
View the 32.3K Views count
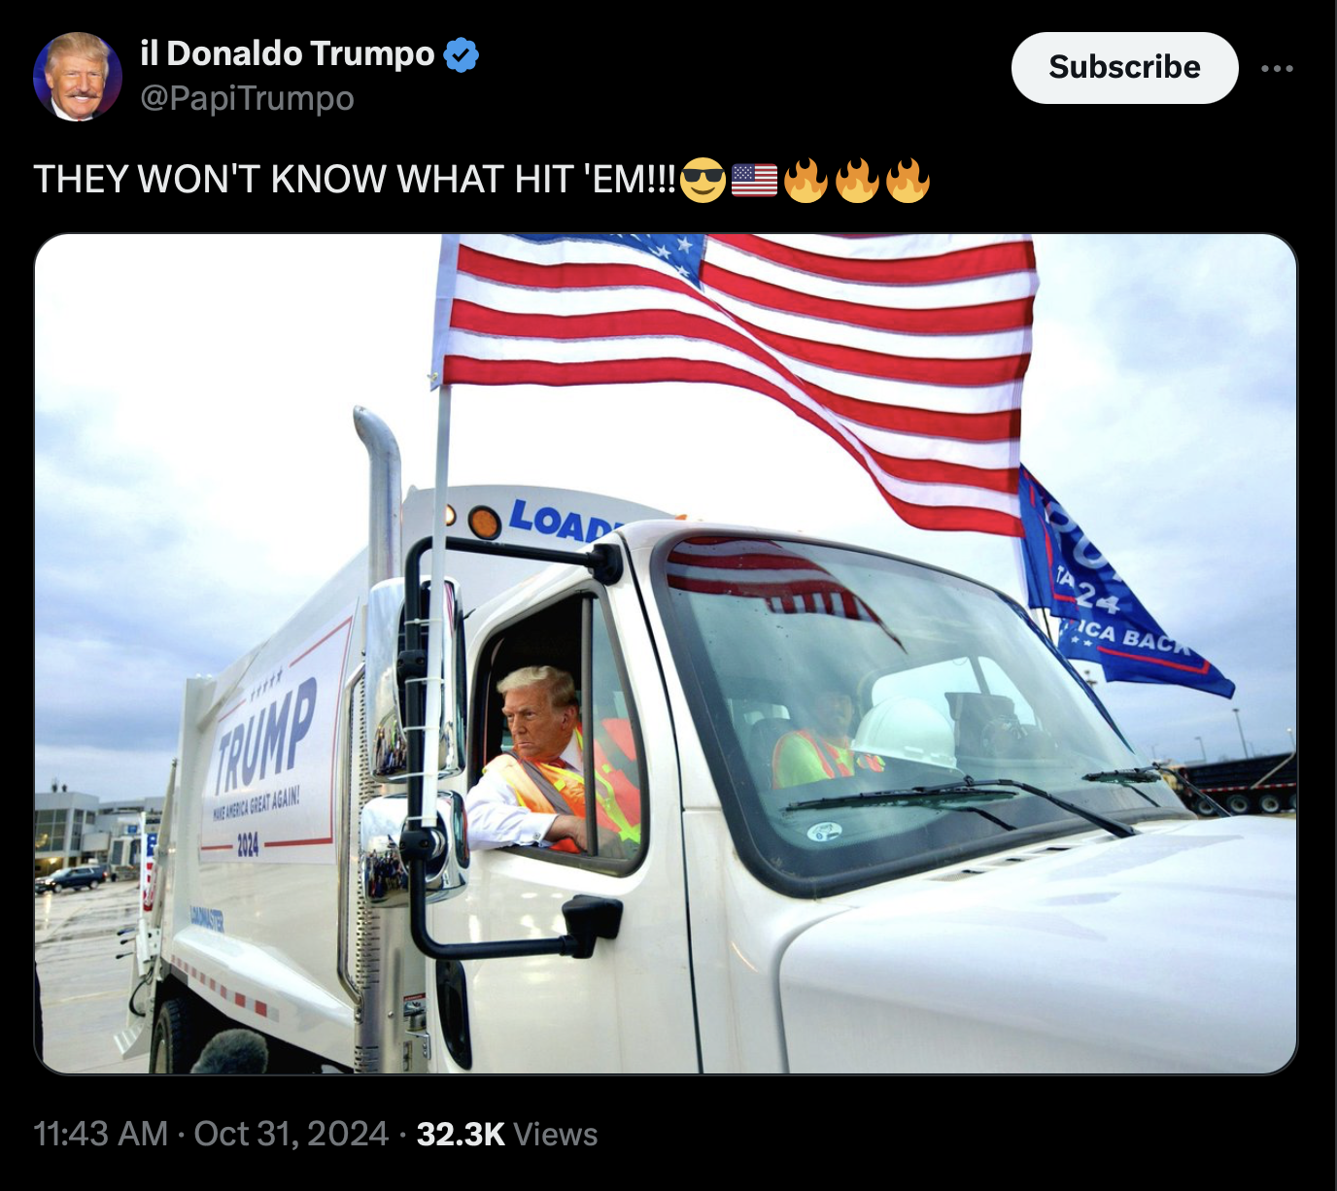(x=507, y=1134)
